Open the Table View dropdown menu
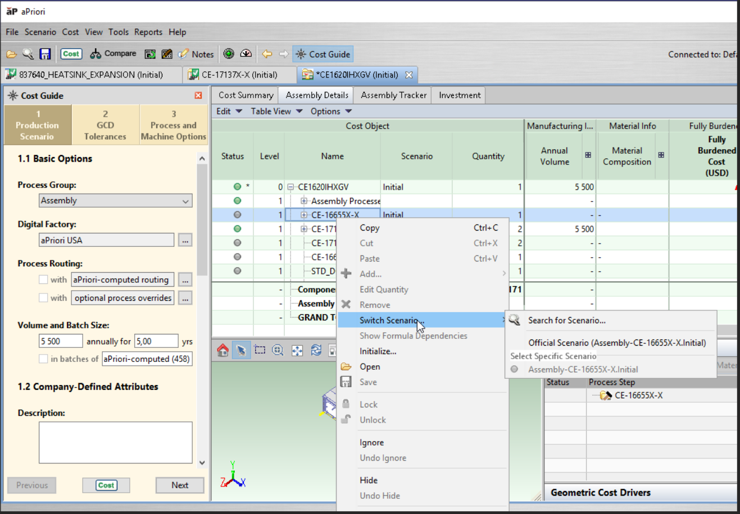This screenshot has width=740, height=514. tap(276, 111)
